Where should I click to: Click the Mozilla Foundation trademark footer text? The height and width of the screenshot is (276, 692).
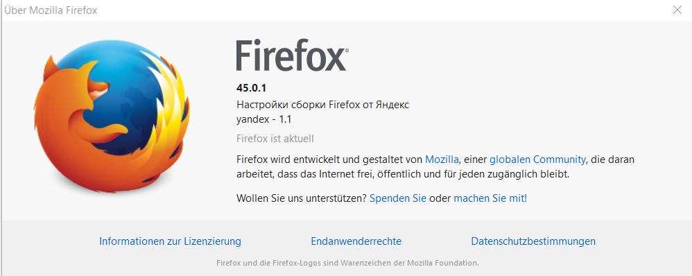[347, 264]
